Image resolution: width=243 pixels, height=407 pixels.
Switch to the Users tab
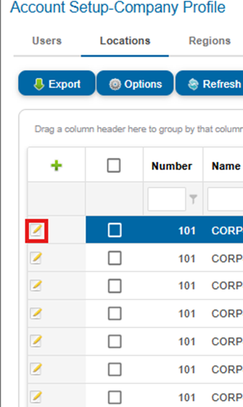47,41
